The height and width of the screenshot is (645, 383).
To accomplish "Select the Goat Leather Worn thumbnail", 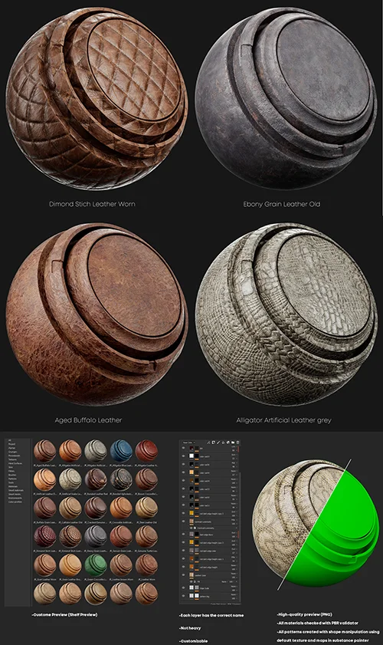I will click(x=44, y=565).
